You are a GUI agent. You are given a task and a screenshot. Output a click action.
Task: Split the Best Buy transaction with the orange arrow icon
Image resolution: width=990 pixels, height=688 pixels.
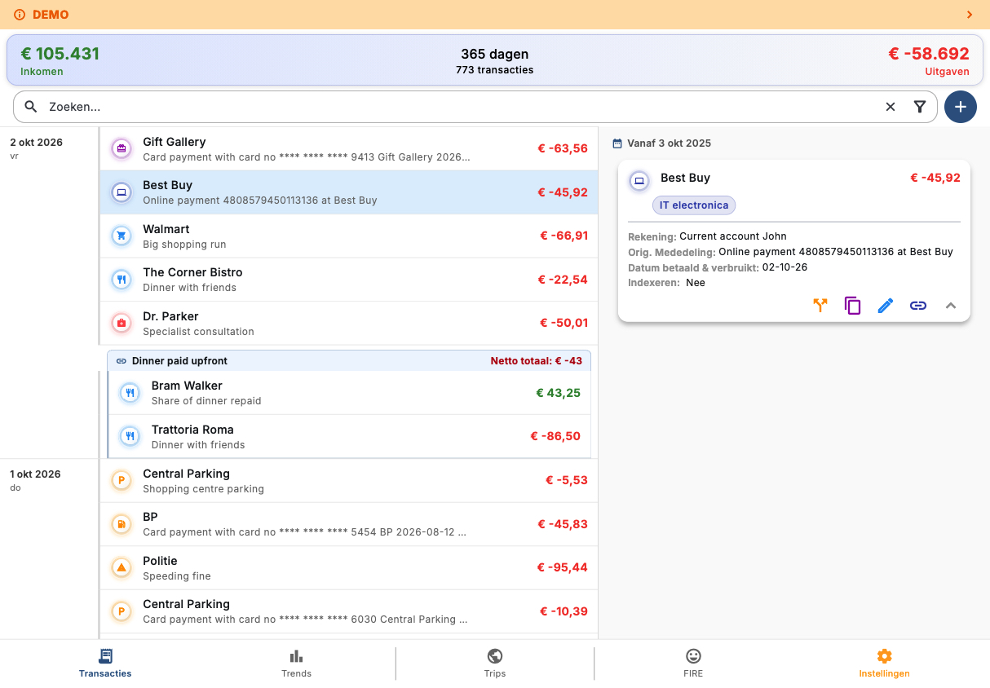coord(820,306)
